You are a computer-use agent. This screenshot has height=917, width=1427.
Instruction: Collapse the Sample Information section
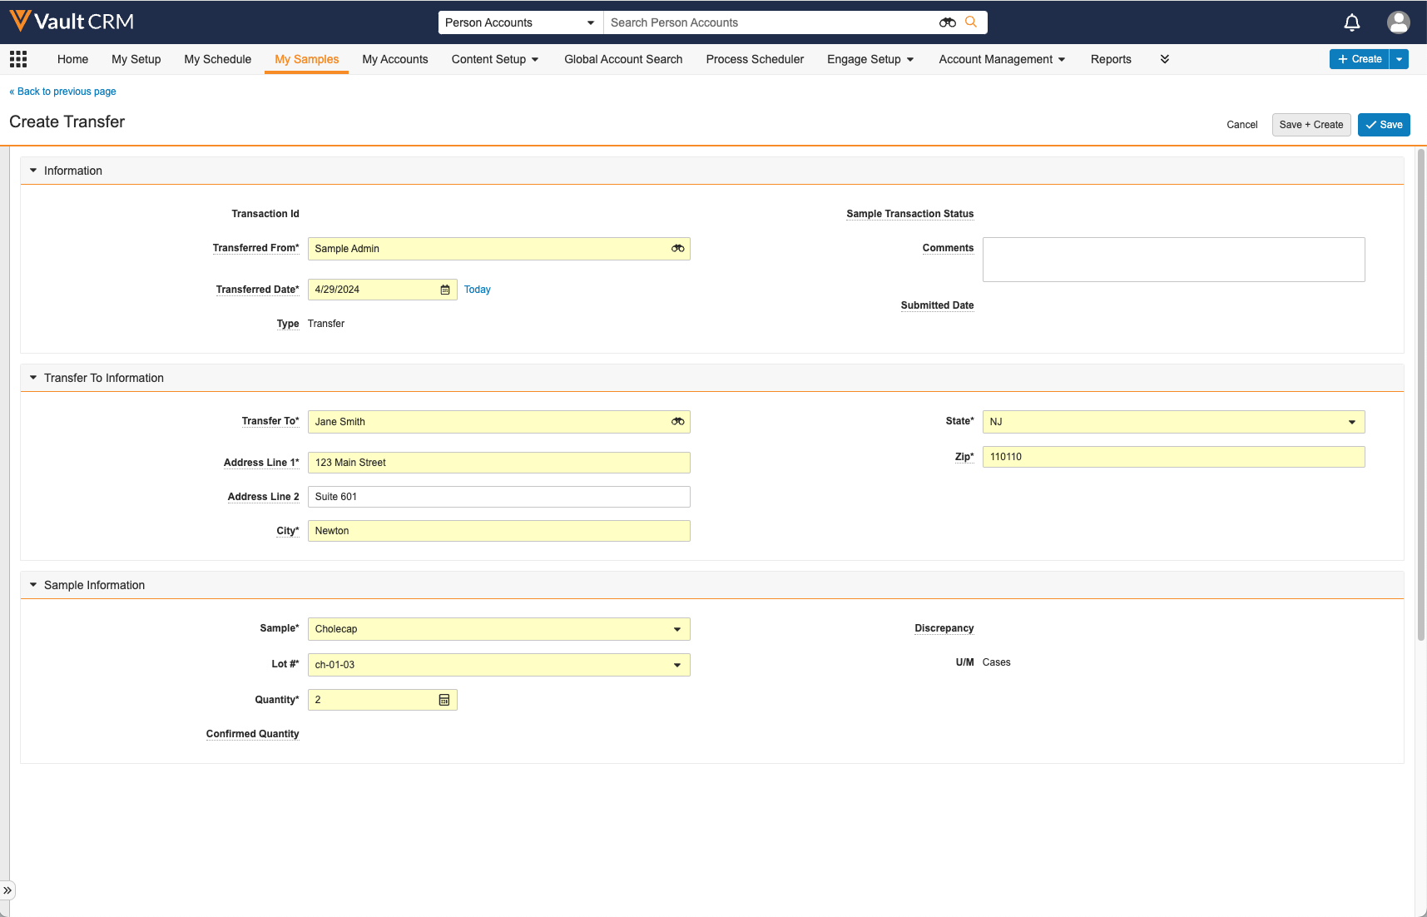click(x=33, y=585)
